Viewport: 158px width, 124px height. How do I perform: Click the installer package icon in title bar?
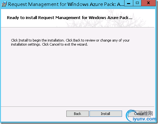pyautogui.click(x=4, y=4)
